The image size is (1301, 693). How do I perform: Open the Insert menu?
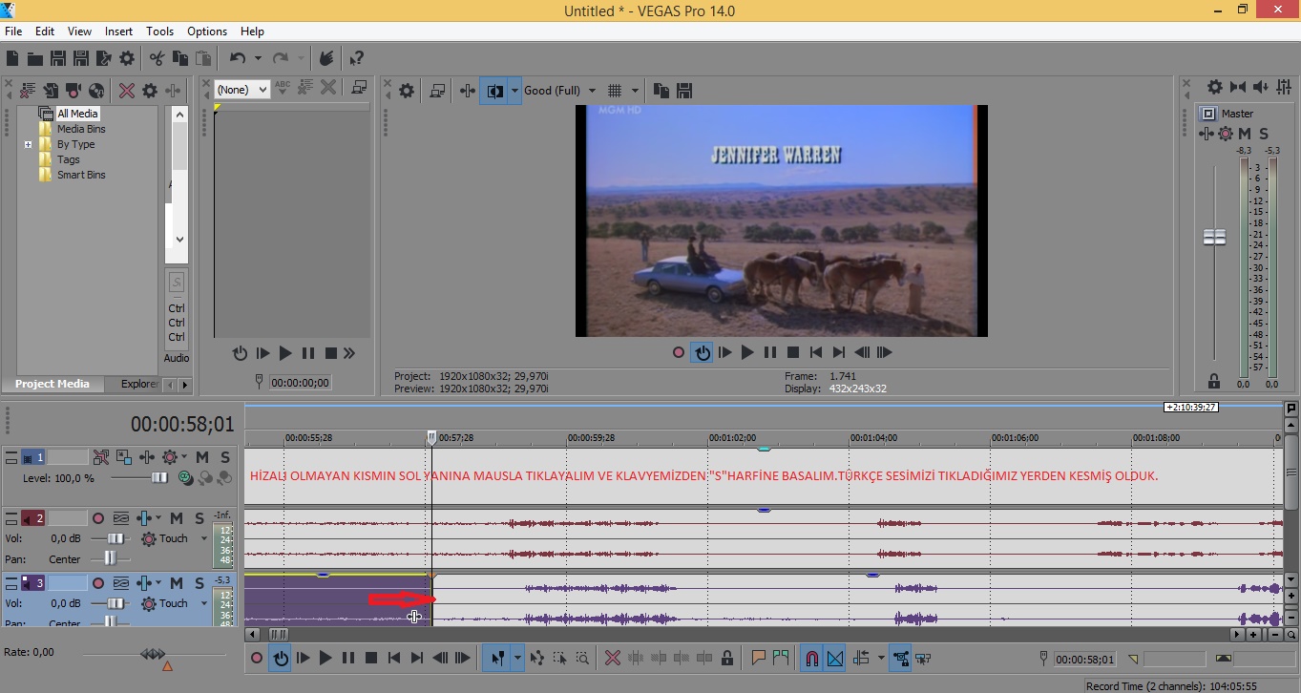(118, 31)
